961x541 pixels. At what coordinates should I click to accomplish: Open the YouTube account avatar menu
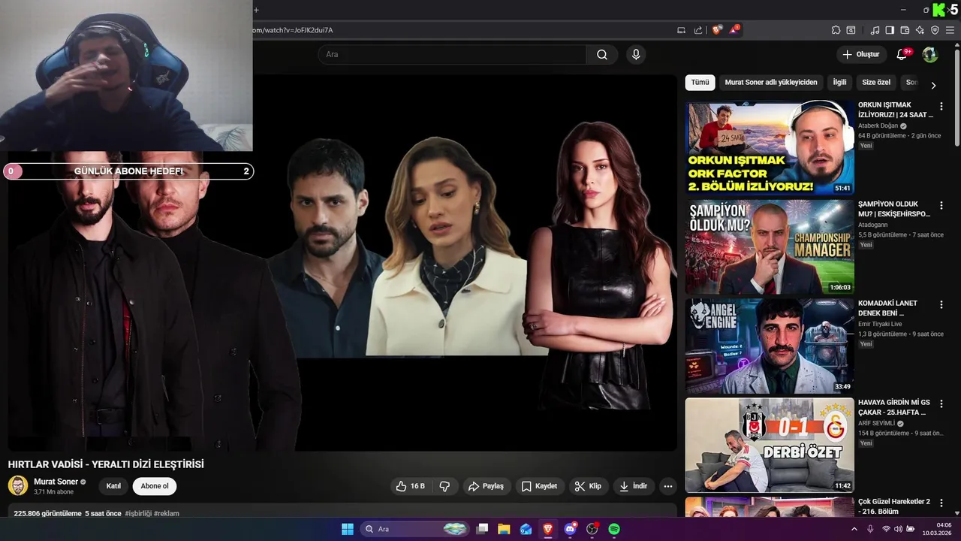coord(929,54)
